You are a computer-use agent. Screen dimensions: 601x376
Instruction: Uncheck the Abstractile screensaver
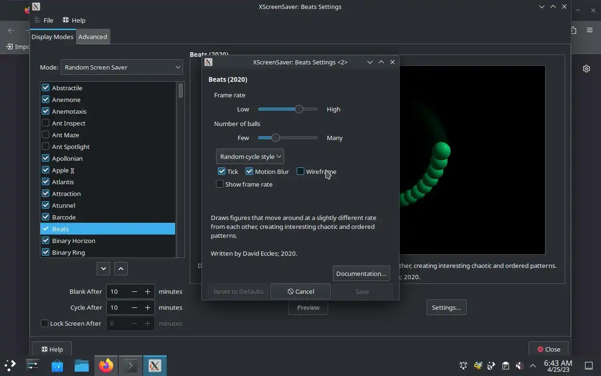pyautogui.click(x=46, y=88)
